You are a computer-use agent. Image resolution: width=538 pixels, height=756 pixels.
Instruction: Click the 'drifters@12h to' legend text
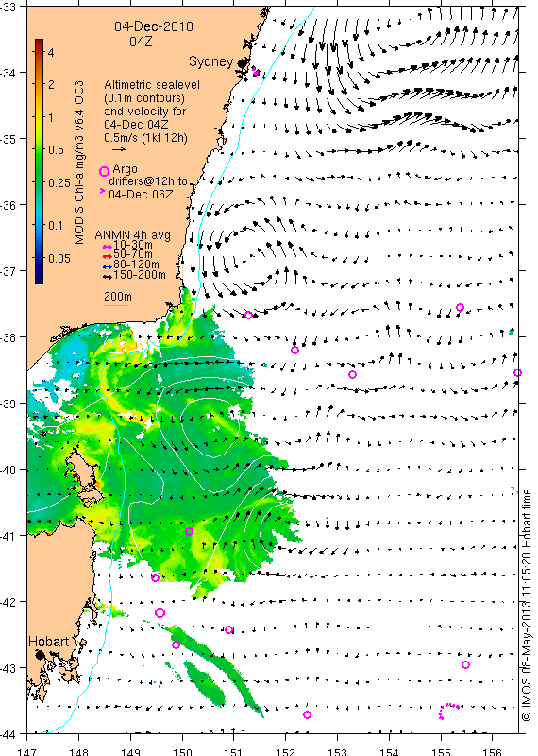coord(148,181)
